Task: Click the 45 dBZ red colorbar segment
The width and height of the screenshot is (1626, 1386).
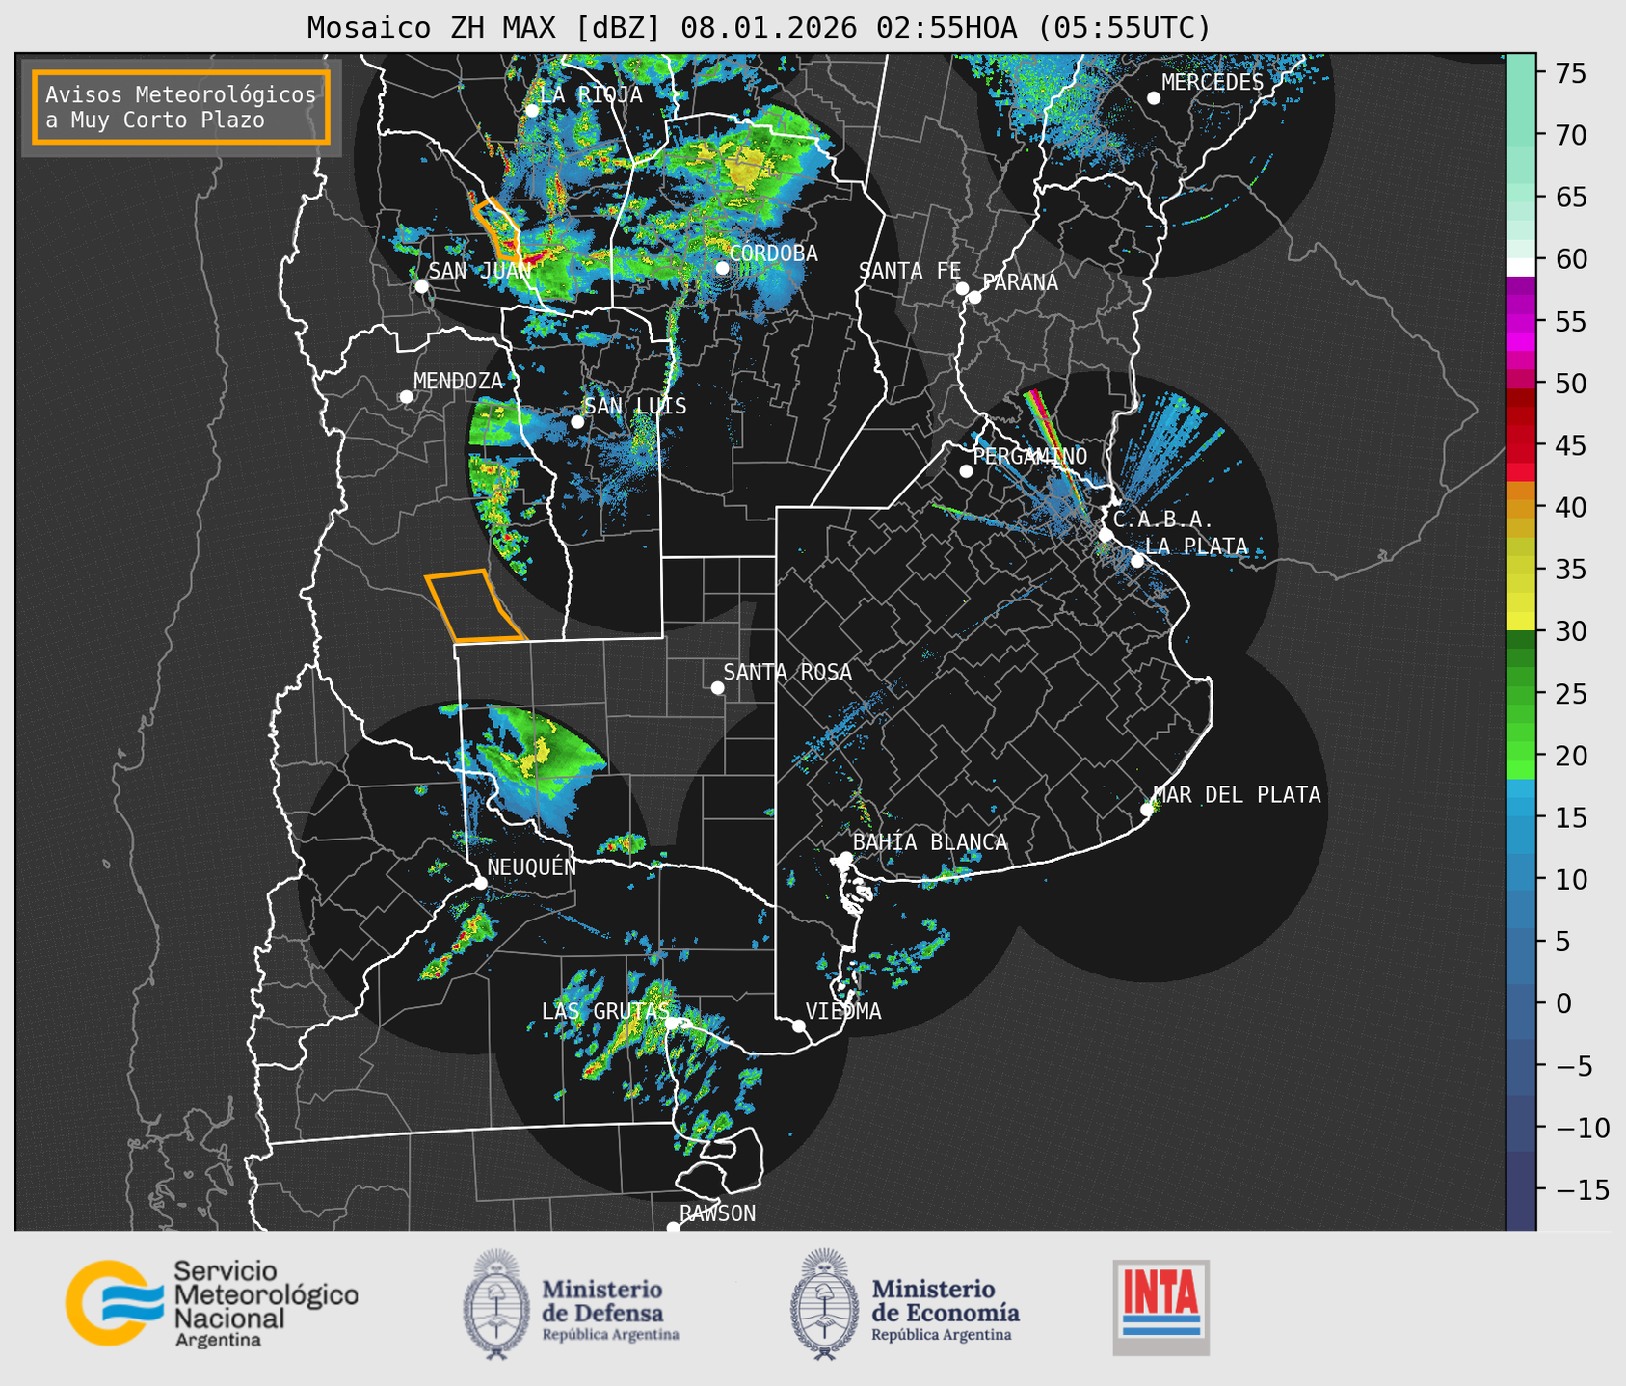Action: coord(1521,445)
